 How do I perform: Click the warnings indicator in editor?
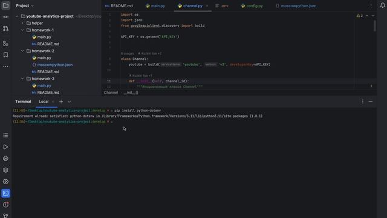(360, 16)
